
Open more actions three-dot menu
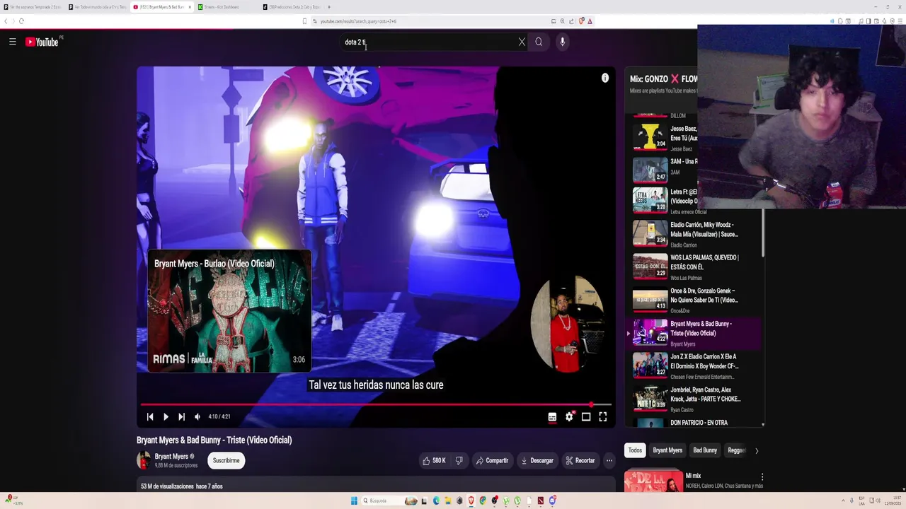click(609, 460)
